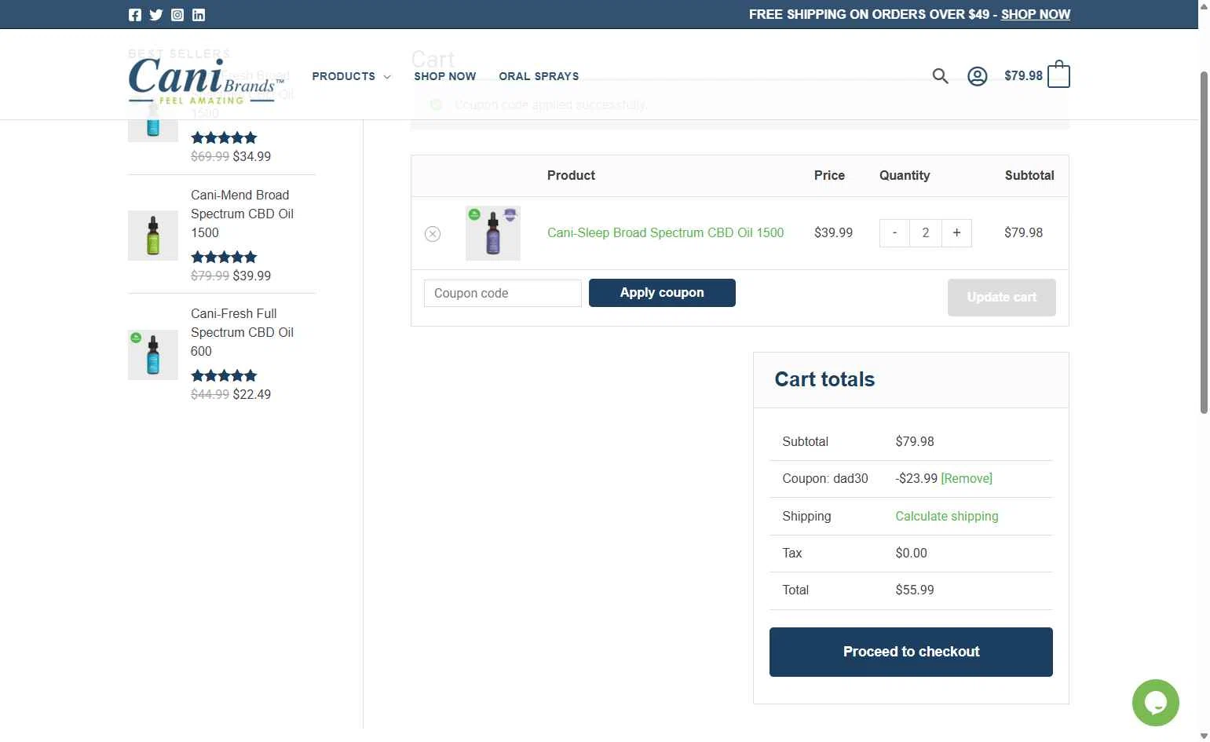Image resolution: width=1210 pixels, height=742 pixels.
Task: Click the Calculate shipping link
Action: [x=947, y=517]
